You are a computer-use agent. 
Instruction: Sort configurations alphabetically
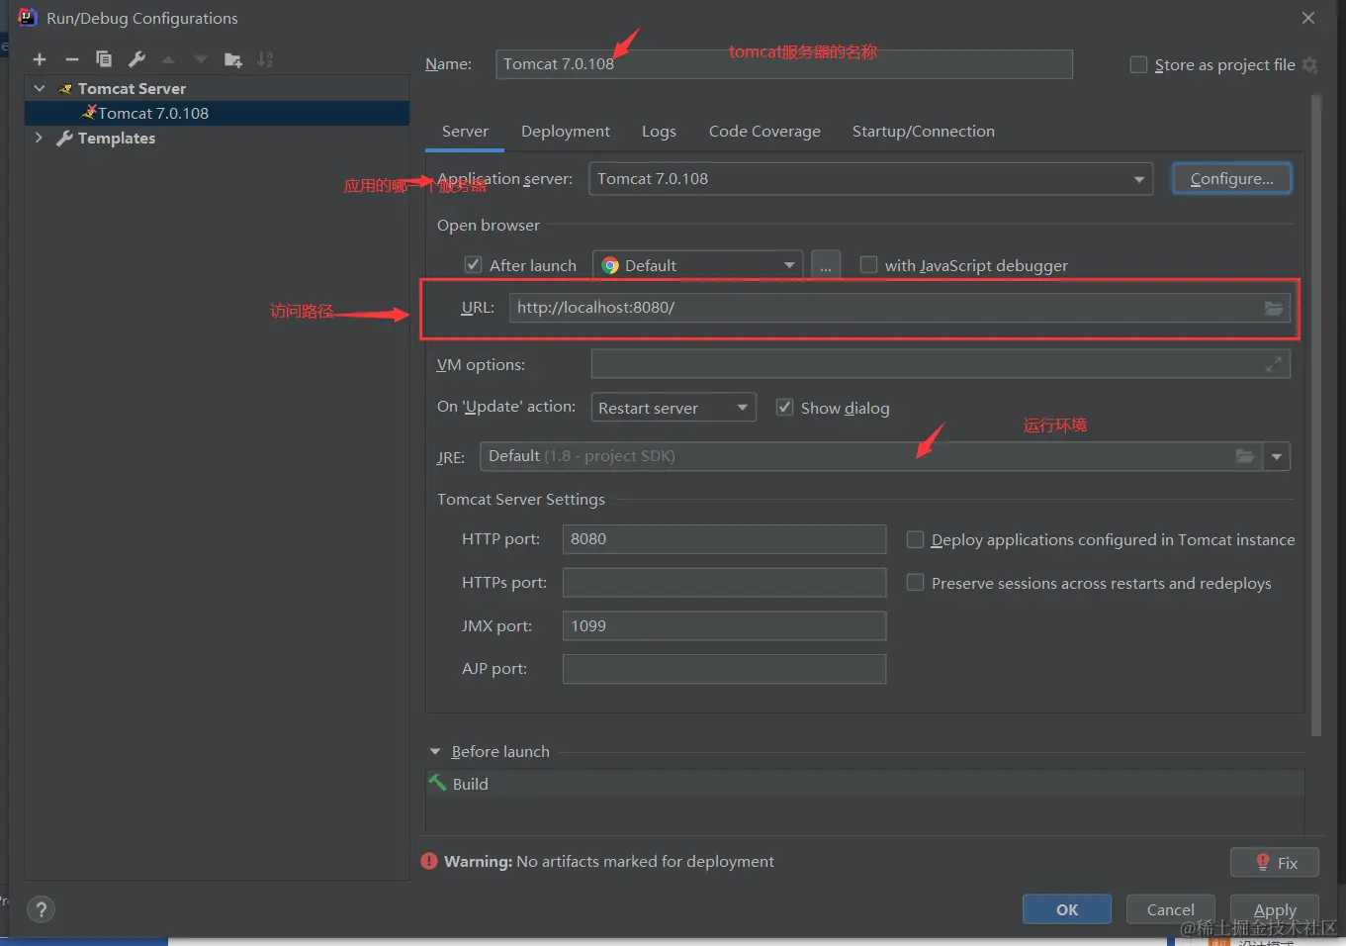click(x=265, y=59)
